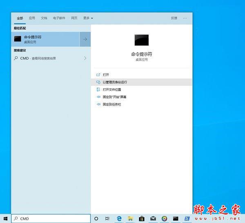Viewport: 245px width, 223px height.
Task: Open Cortana circle on taskbar
Action: pos(96,219)
